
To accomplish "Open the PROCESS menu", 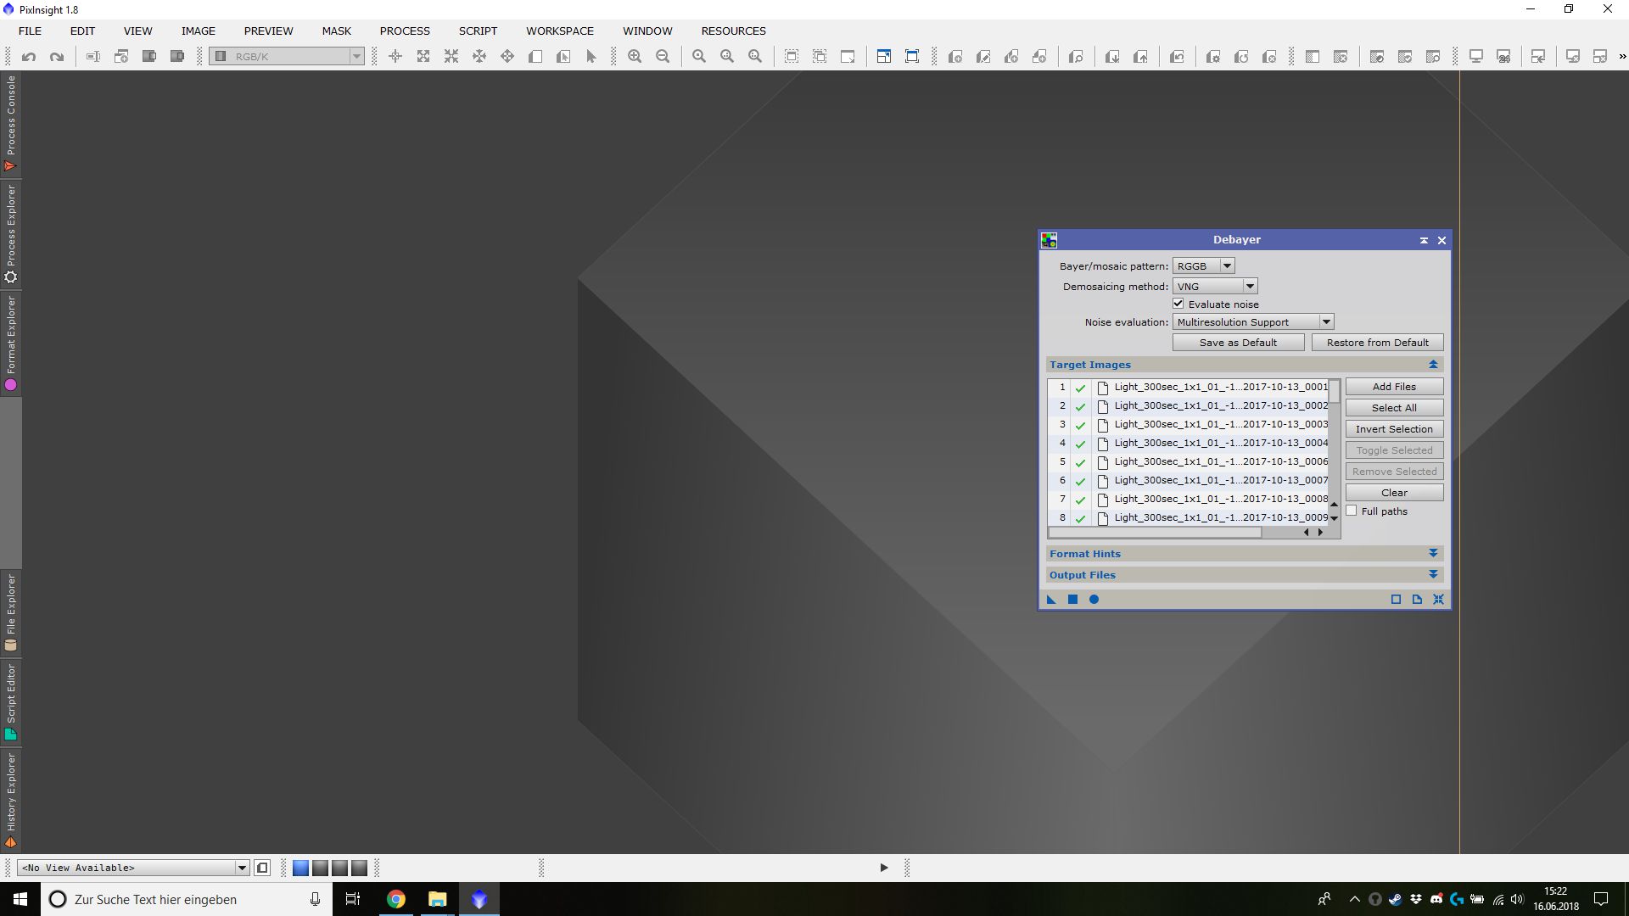I will (x=405, y=31).
